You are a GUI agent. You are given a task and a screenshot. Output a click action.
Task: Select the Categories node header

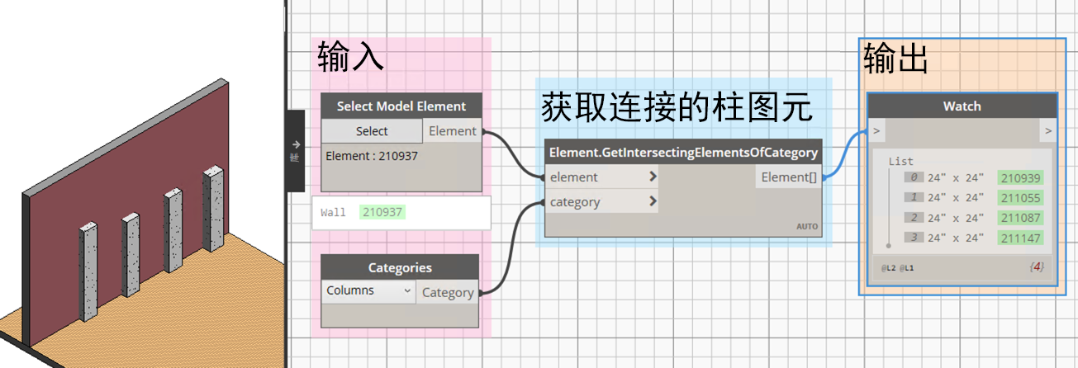[400, 267]
